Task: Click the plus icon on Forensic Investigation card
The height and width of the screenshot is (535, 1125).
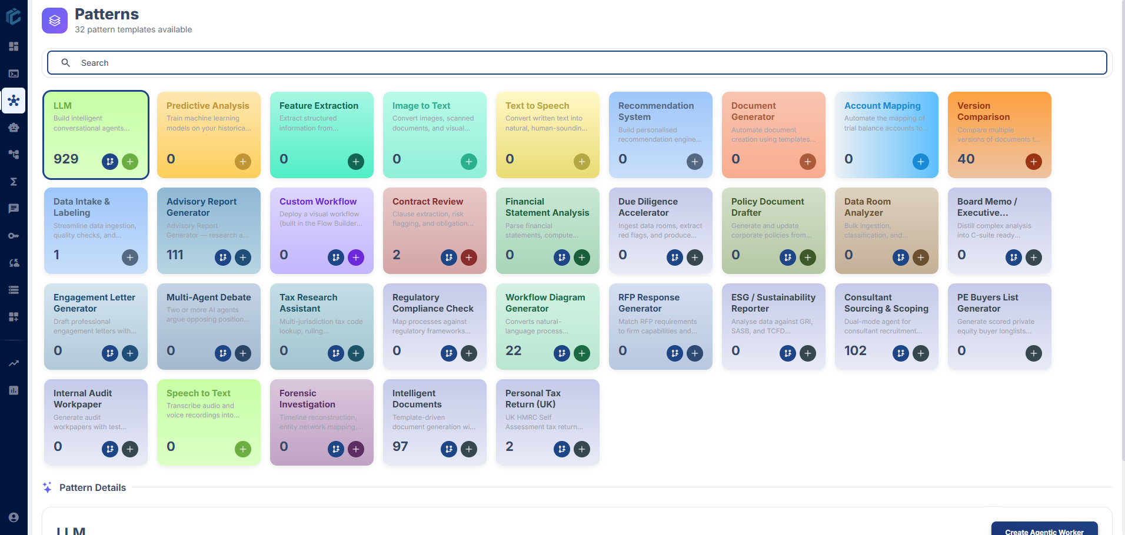Action: (x=356, y=449)
